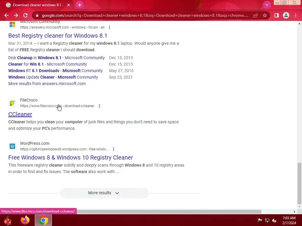Click the optimizewindows8.wordpress.com URL
The image size is (302, 226).
point(64,149)
